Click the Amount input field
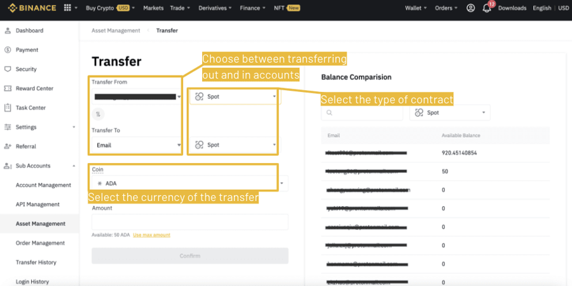 click(189, 222)
